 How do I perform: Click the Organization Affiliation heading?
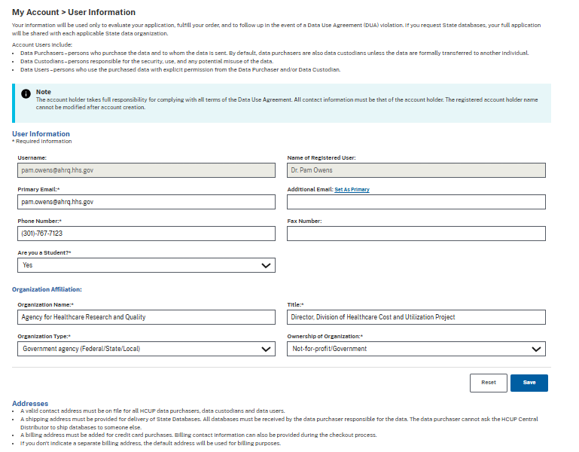click(47, 289)
